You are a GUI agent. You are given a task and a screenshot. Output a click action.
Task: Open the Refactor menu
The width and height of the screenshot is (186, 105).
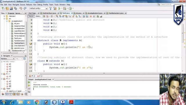point(29,5)
